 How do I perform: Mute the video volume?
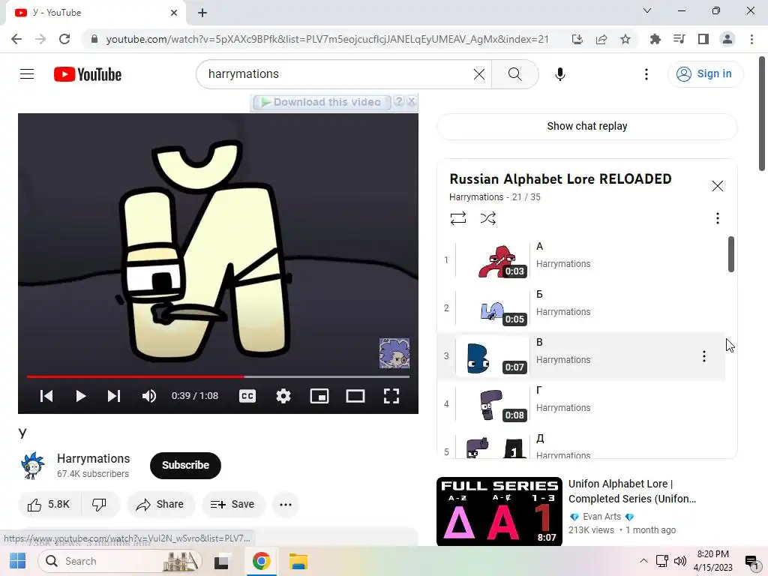149,396
